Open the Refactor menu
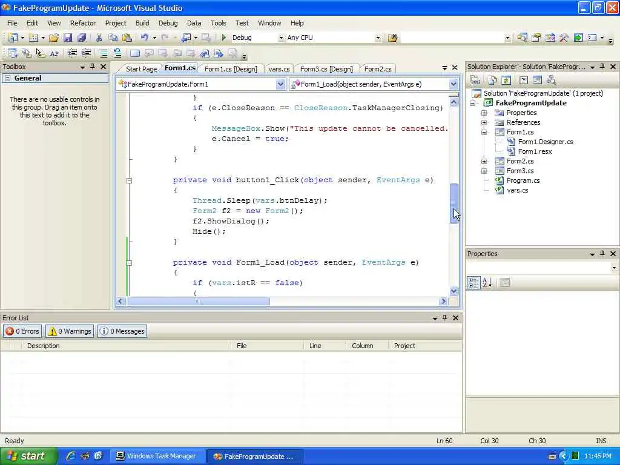Viewport: 620px width, 465px height. [82, 23]
